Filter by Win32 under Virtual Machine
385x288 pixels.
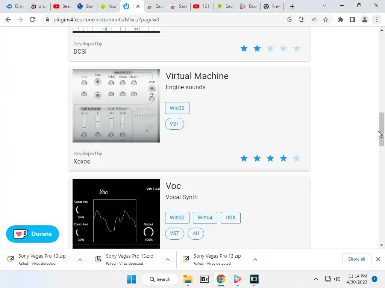(177, 108)
